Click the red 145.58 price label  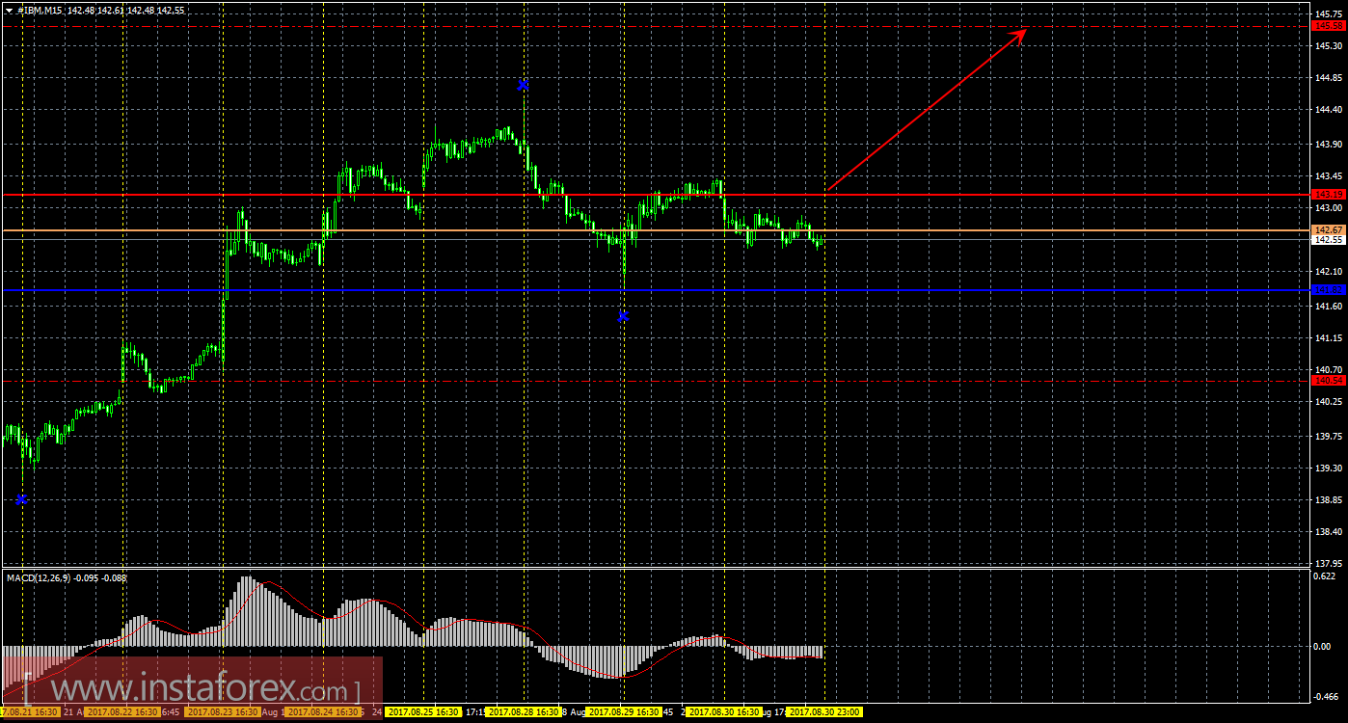pos(1327,26)
